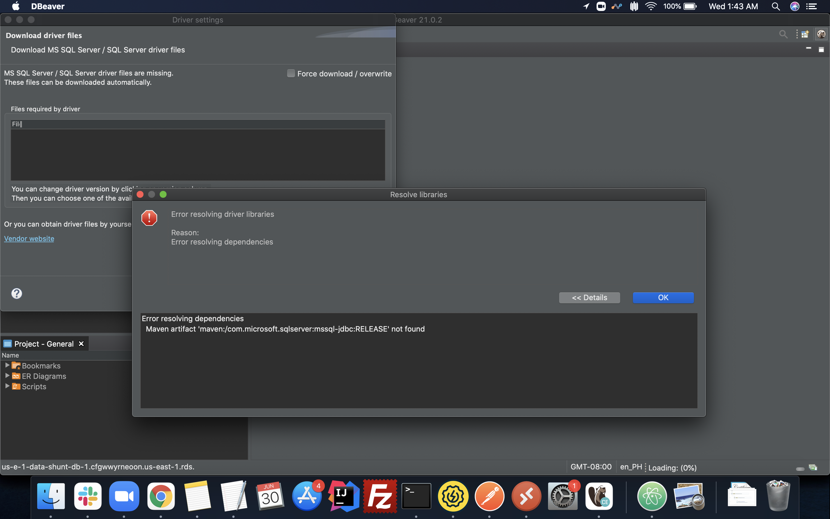Viewport: 830px width, 519px height.
Task: Enable Force download / overwrite checkbox
Action: 291,74
